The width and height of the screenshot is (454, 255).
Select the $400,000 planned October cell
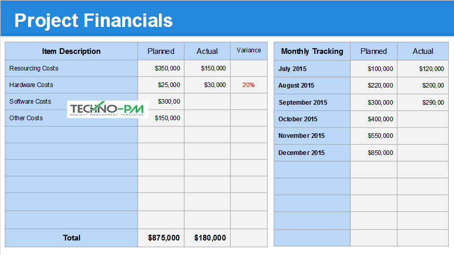click(380, 119)
